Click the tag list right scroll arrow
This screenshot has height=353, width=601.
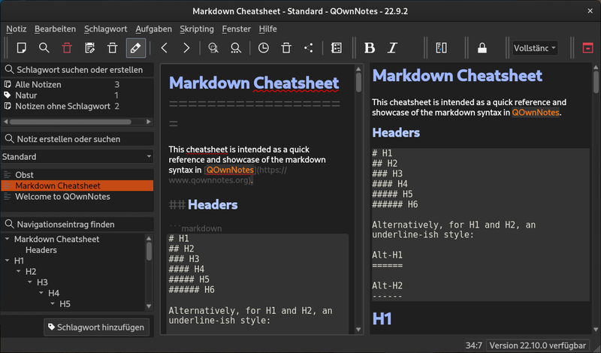click(149, 122)
